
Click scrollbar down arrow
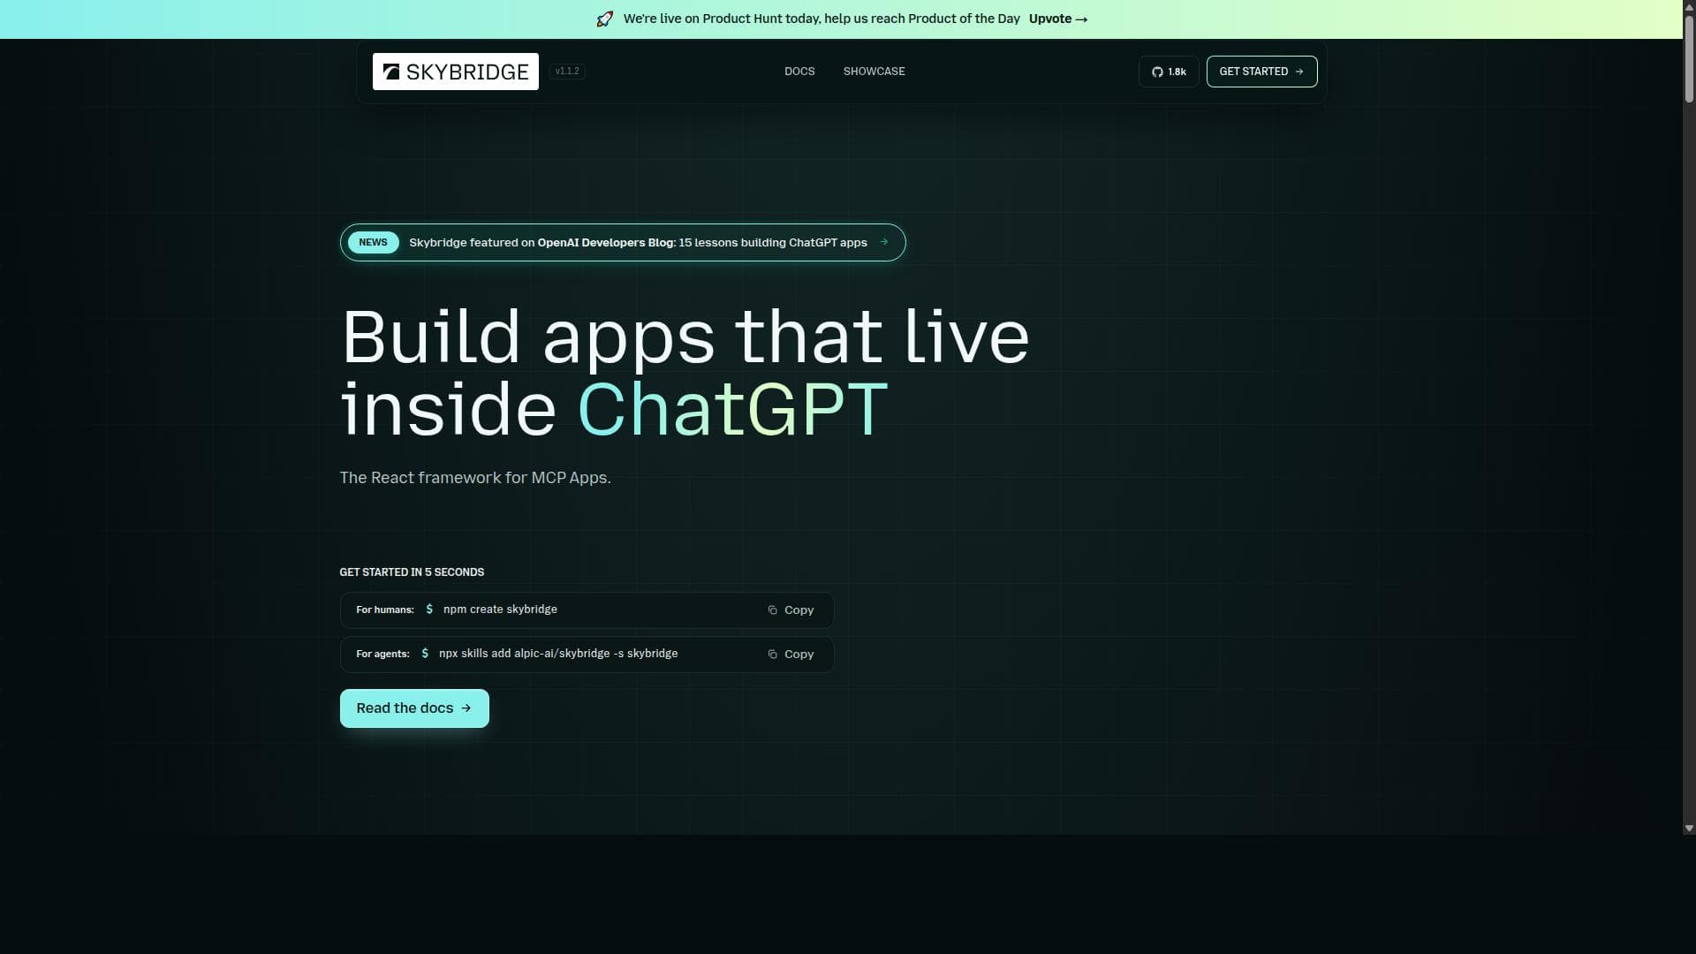(1689, 829)
